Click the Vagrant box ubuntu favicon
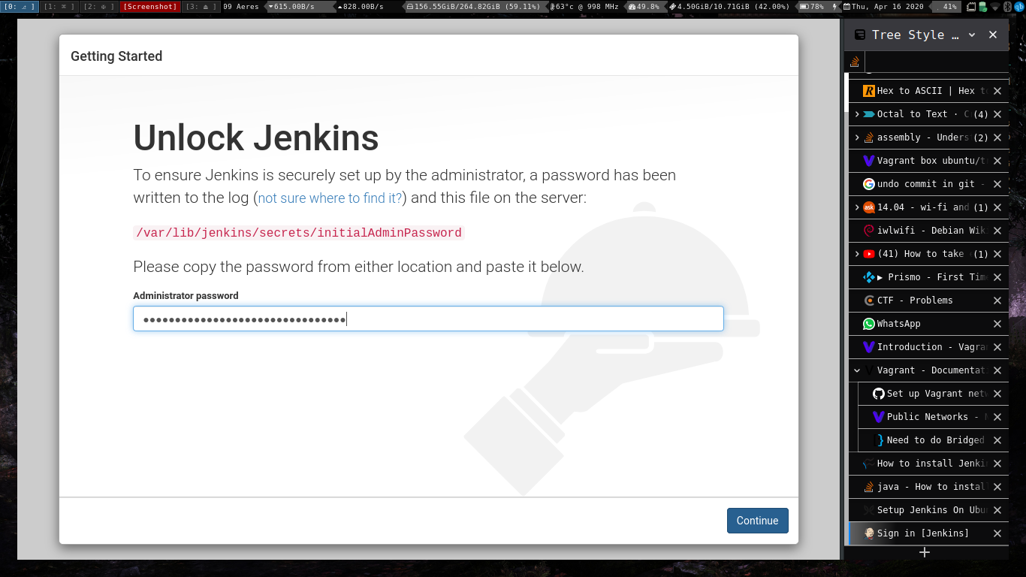 869,161
